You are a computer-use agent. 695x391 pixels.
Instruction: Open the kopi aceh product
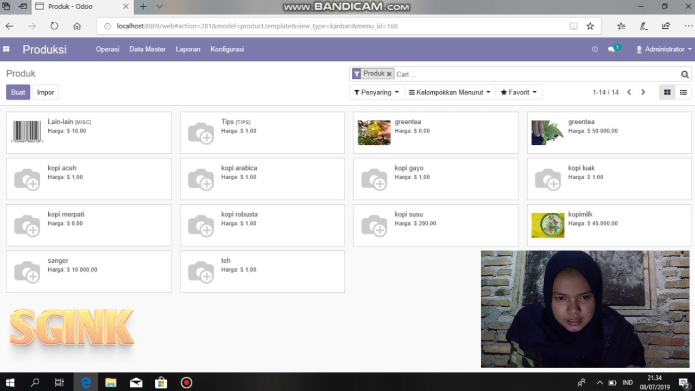click(x=89, y=179)
